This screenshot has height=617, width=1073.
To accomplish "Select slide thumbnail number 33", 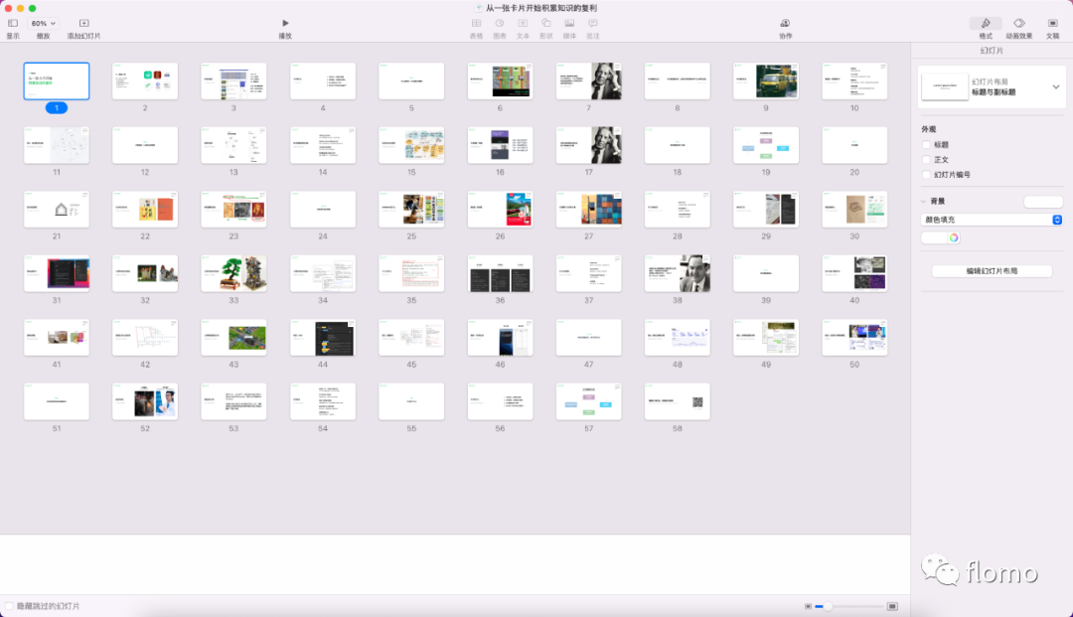I will (233, 273).
